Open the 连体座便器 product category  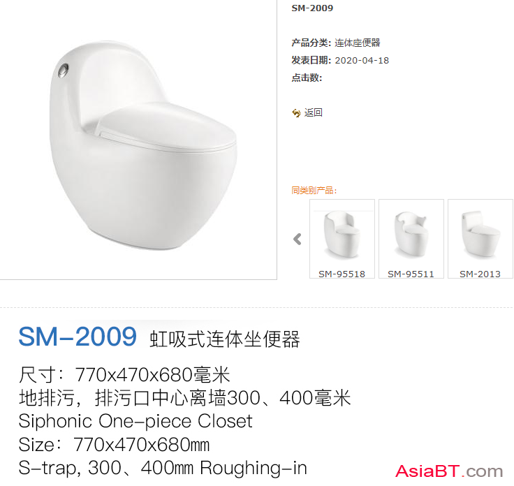point(358,43)
